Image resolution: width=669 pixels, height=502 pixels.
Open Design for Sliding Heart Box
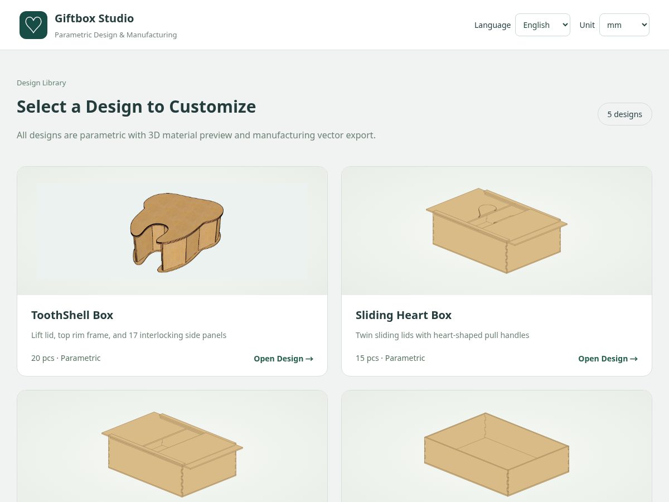tap(608, 359)
